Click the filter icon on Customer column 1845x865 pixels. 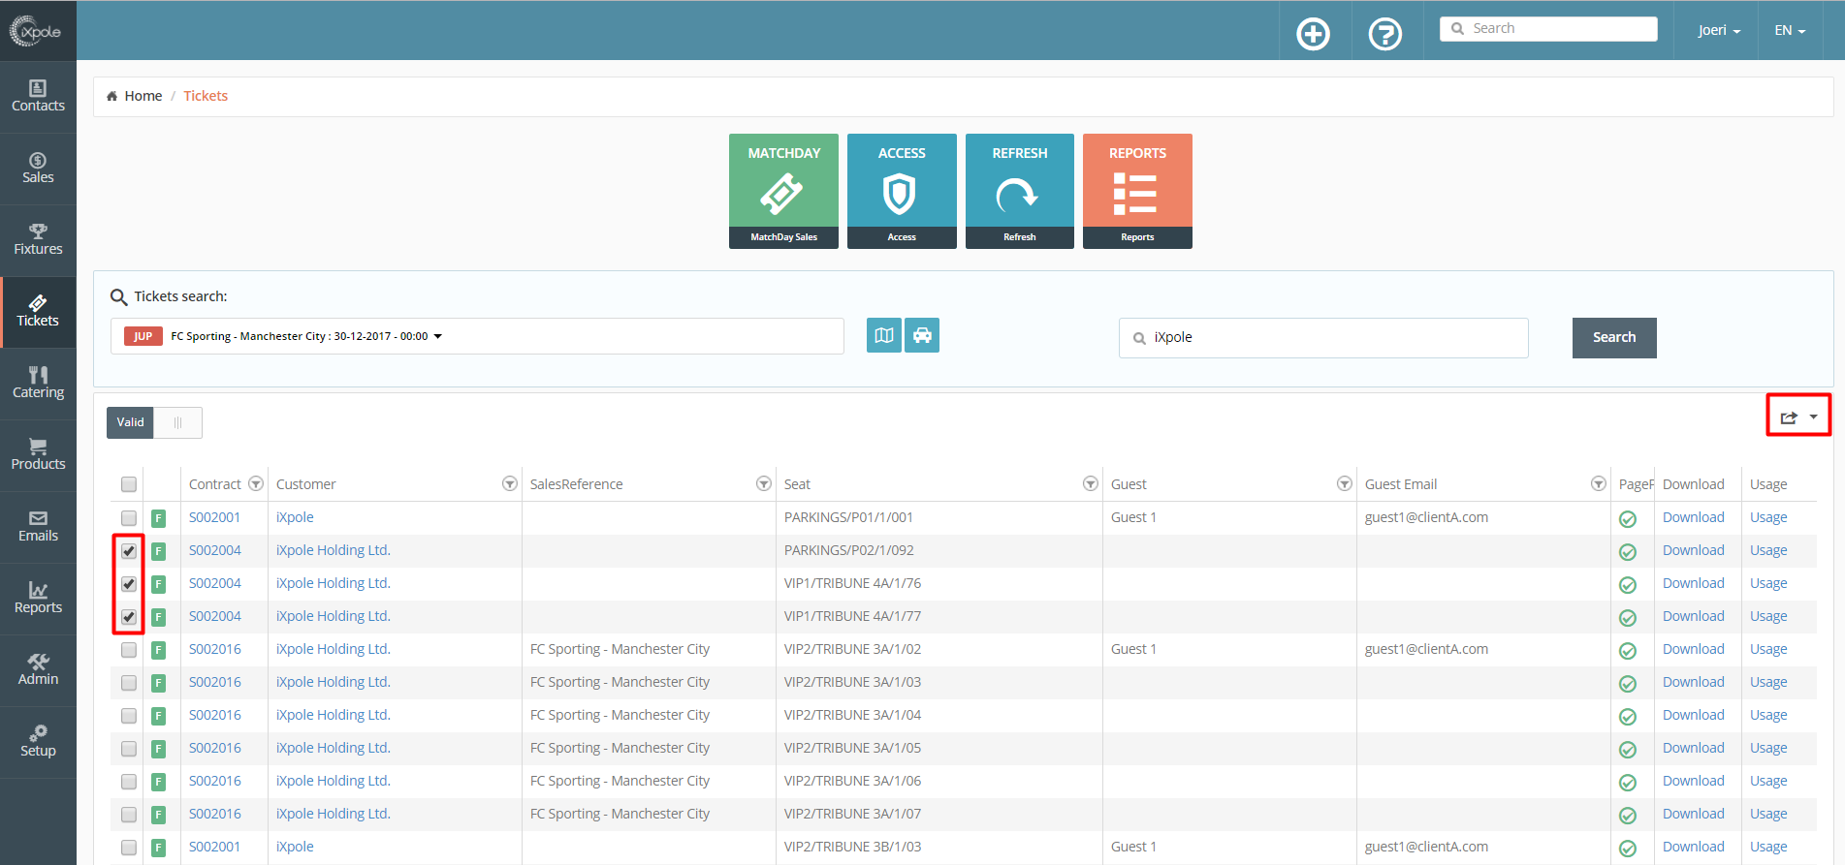(x=510, y=483)
